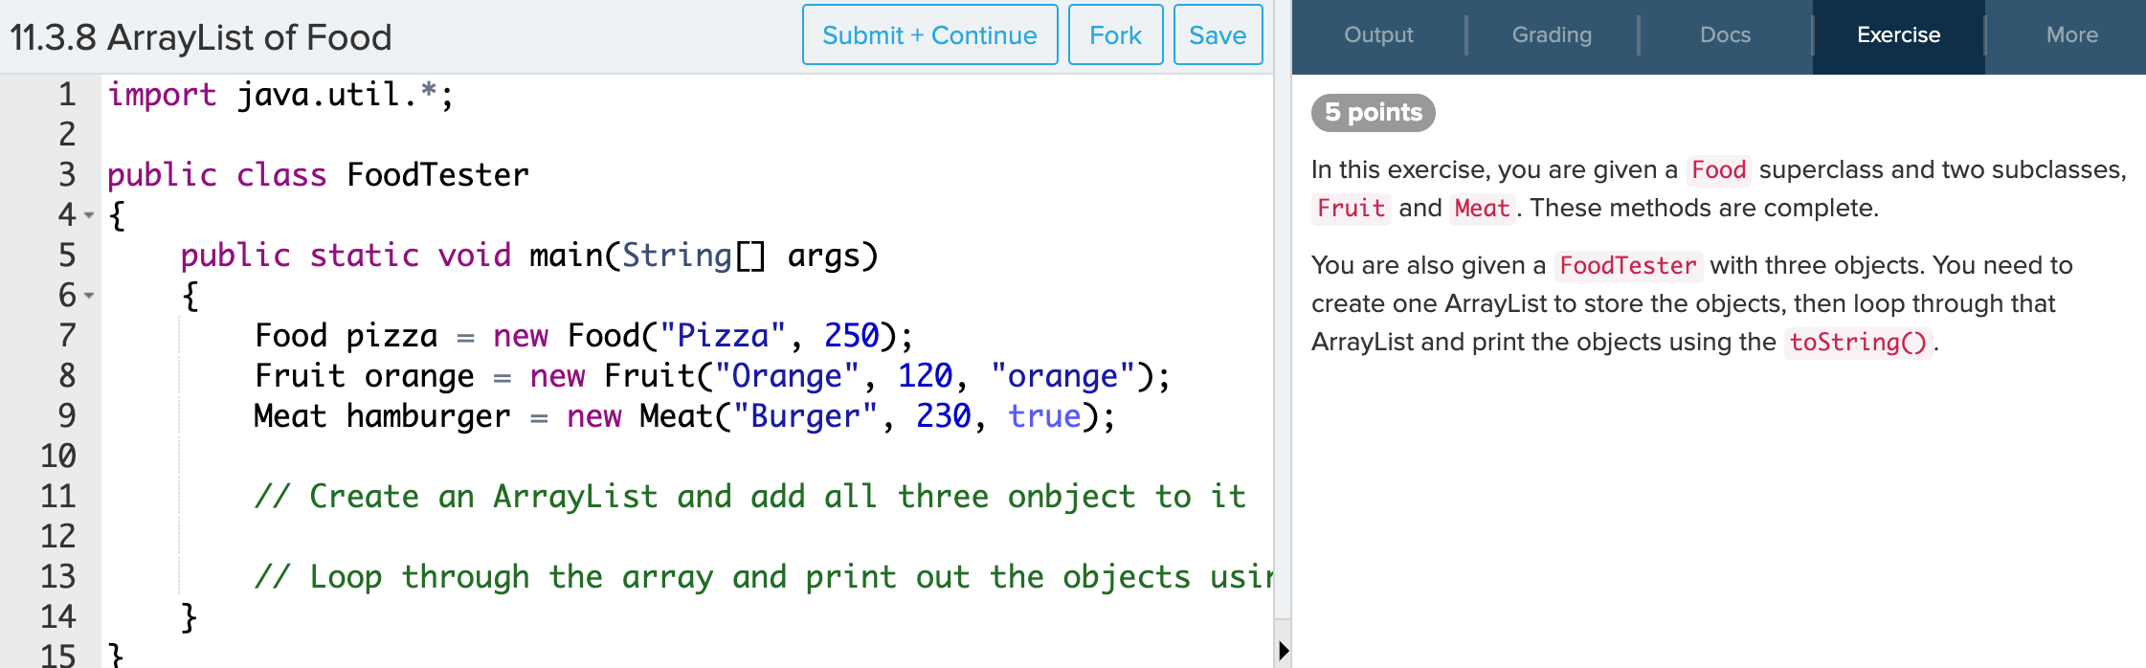This screenshot has width=2146, height=668.
Task: Click the FoodTester code term in instructions
Action: 1627,266
